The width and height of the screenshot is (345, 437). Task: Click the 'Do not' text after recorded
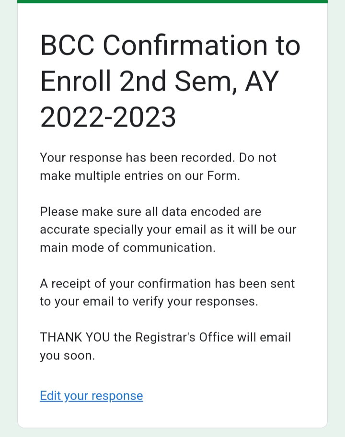pos(258,158)
